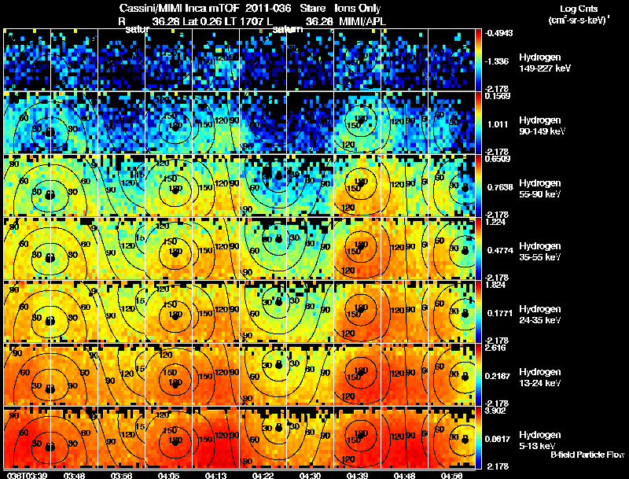Click the 3.902 color scale maximum value
The height and width of the screenshot is (479, 629).
coord(495,411)
